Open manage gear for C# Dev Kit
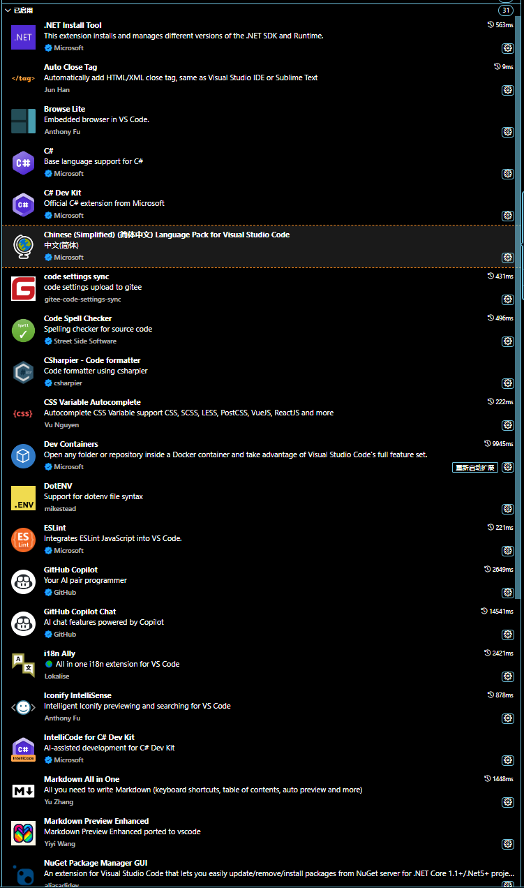 point(507,216)
